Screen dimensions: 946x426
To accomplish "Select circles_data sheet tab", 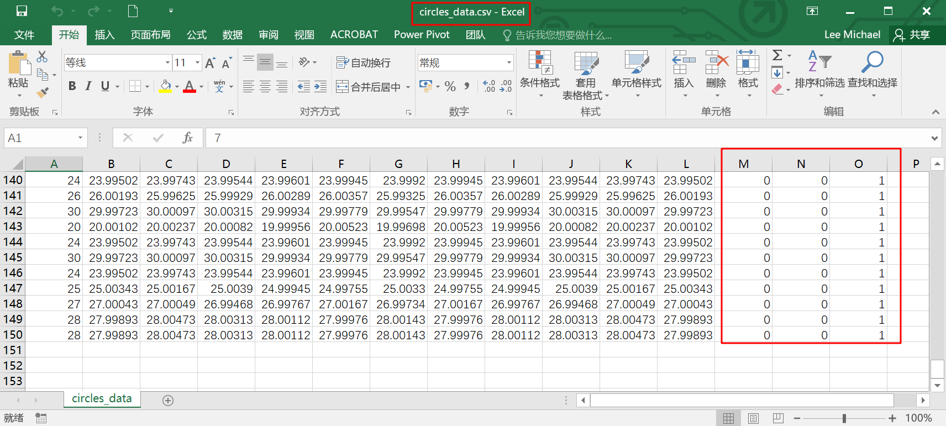I will pos(102,398).
